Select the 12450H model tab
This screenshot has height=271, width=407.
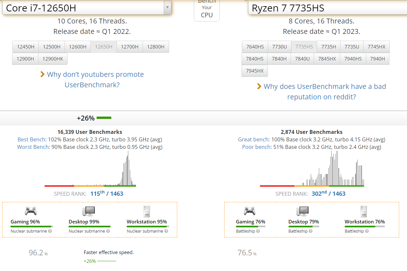tap(25, 47)
